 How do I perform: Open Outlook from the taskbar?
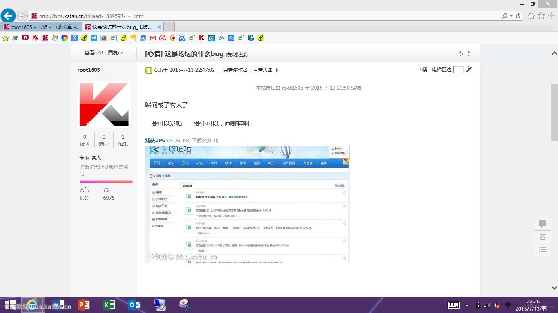tap(134, 304)
